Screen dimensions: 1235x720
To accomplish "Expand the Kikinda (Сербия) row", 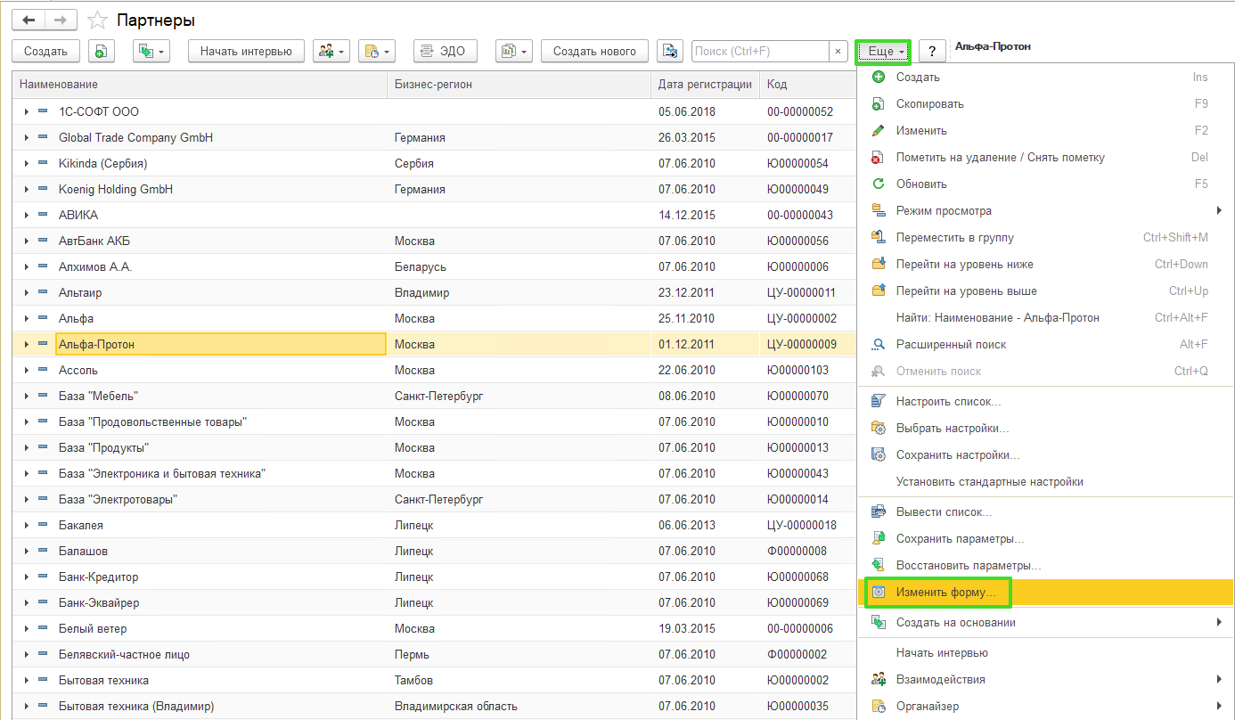I will point(27,164).
